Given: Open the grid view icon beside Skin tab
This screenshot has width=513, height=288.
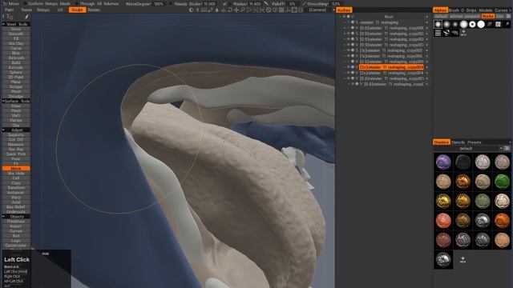Looking at the screenshot, I should click(507, 16).
